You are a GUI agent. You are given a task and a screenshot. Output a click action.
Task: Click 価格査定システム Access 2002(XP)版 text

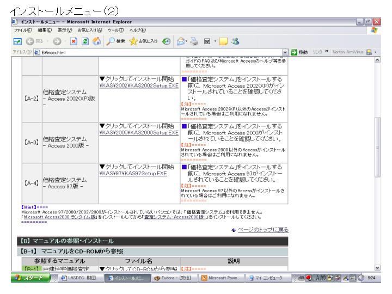click(x=69, y=98)
